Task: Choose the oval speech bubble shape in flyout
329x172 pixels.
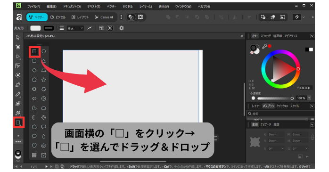Action: [34, 136]
